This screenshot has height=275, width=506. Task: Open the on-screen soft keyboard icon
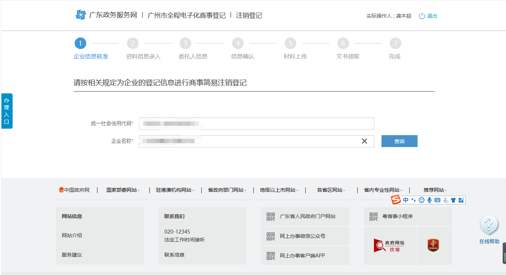pos(437,200)
